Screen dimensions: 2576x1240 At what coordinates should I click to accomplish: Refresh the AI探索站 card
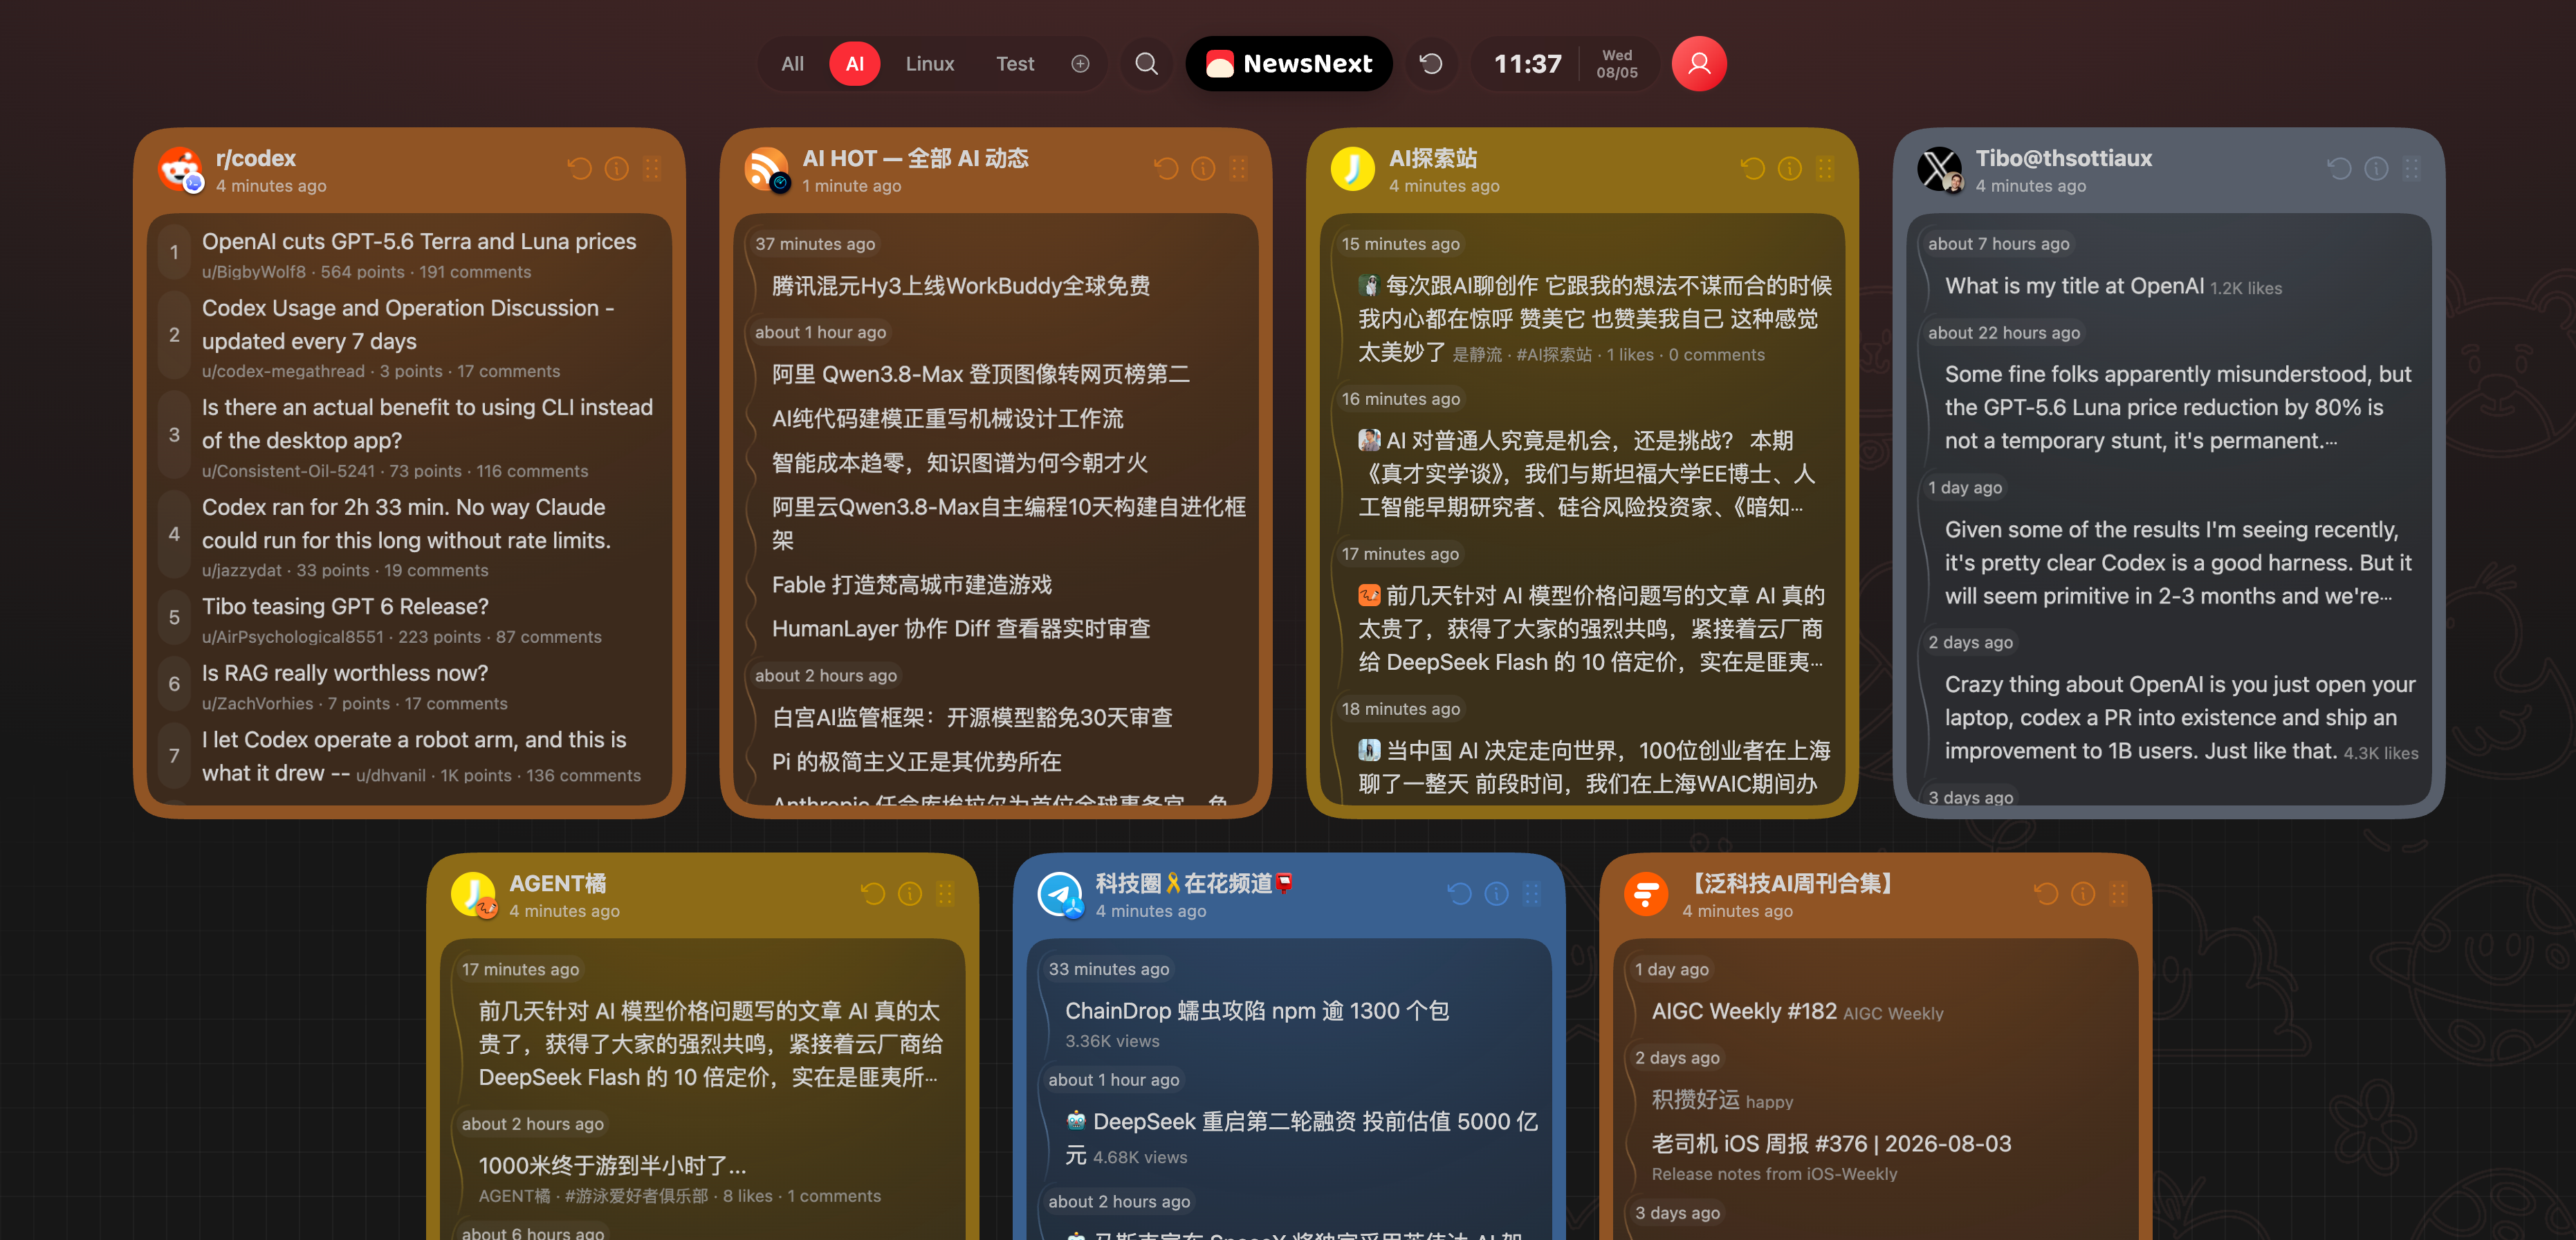point(1753,169)
